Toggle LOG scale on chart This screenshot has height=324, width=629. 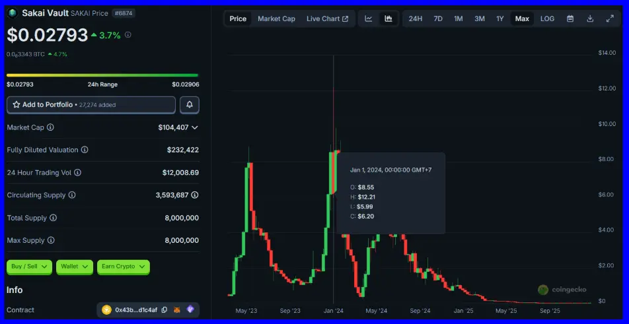[547, 18]
